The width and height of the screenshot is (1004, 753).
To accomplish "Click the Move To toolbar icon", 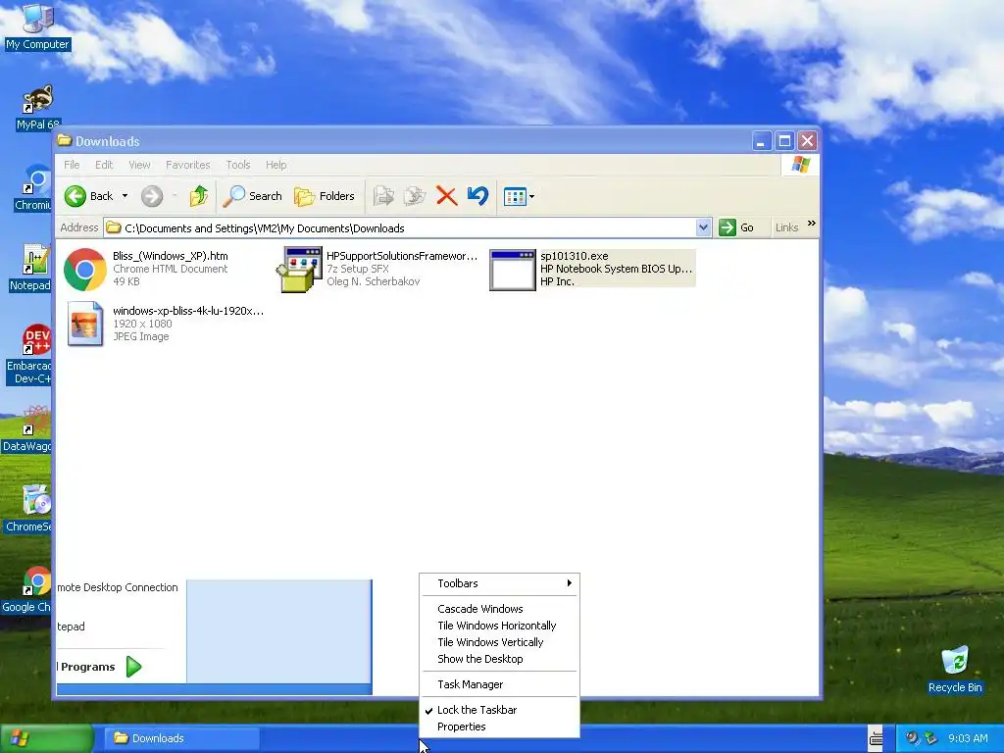I will tap(383, 196).
